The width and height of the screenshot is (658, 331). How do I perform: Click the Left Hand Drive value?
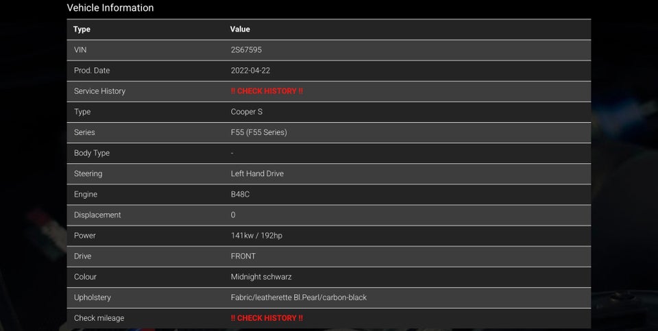[257, 173]
